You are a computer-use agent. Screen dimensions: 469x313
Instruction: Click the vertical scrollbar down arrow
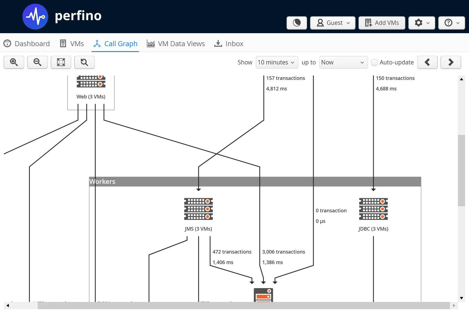point(462,298)
